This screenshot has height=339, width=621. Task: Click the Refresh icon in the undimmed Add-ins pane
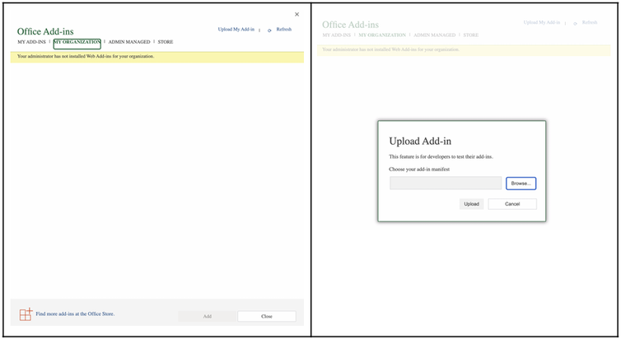(269, 30)
